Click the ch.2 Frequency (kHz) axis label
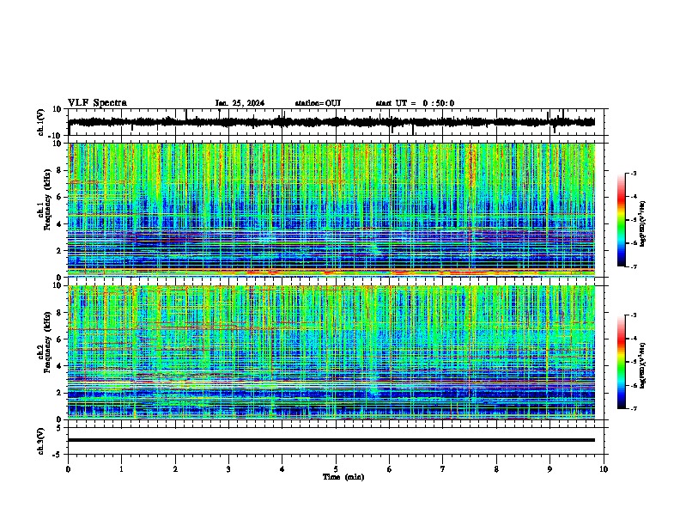The image size is (680, 526). (46, 342)
